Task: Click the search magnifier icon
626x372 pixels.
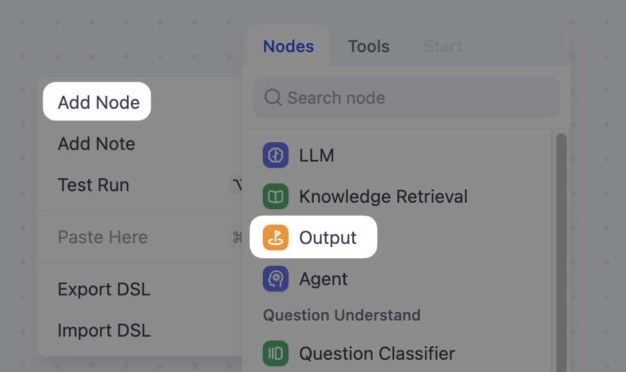Action: 273,98
